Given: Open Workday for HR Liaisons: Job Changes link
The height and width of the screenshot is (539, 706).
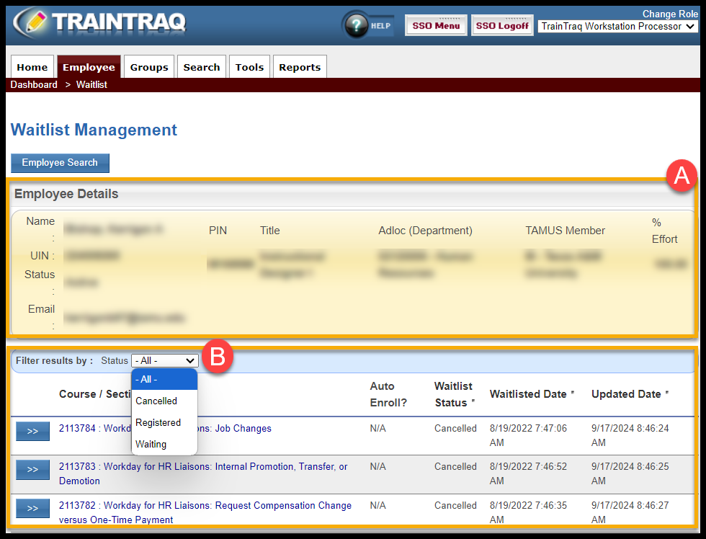Looking at the screenshot, I should point(165,428).
